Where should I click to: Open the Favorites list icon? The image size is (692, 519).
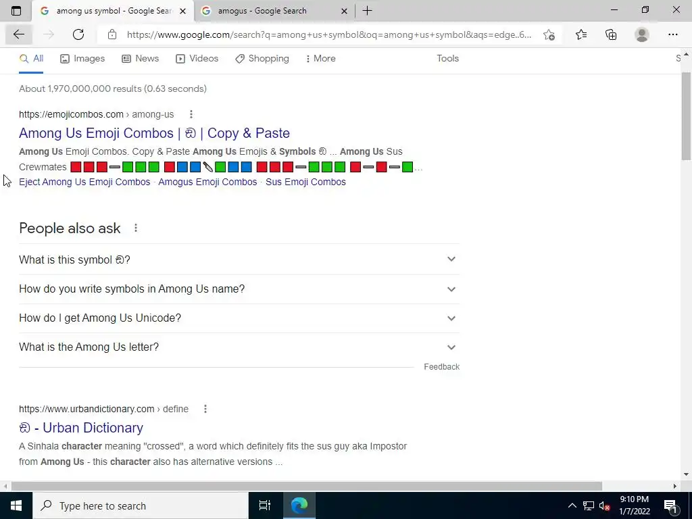click(x=581, y=34)
